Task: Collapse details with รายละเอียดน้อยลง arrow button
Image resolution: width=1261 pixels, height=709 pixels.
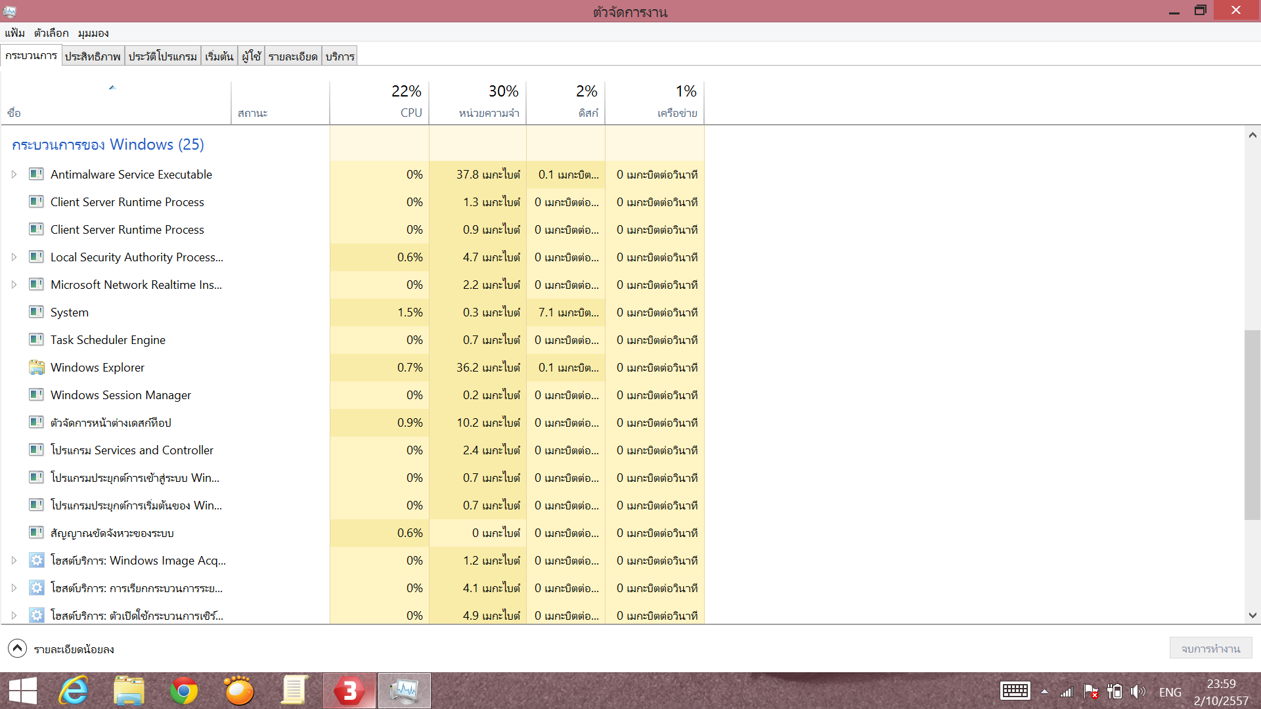Action: pyautogui.click(x=18, y=649)
